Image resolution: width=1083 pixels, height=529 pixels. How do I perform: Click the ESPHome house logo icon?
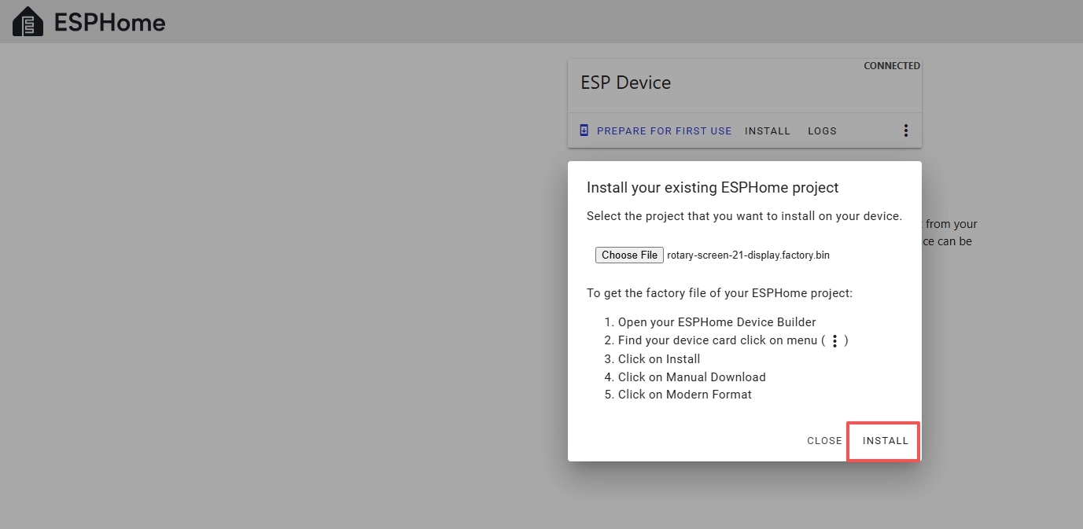click(28, 22)
